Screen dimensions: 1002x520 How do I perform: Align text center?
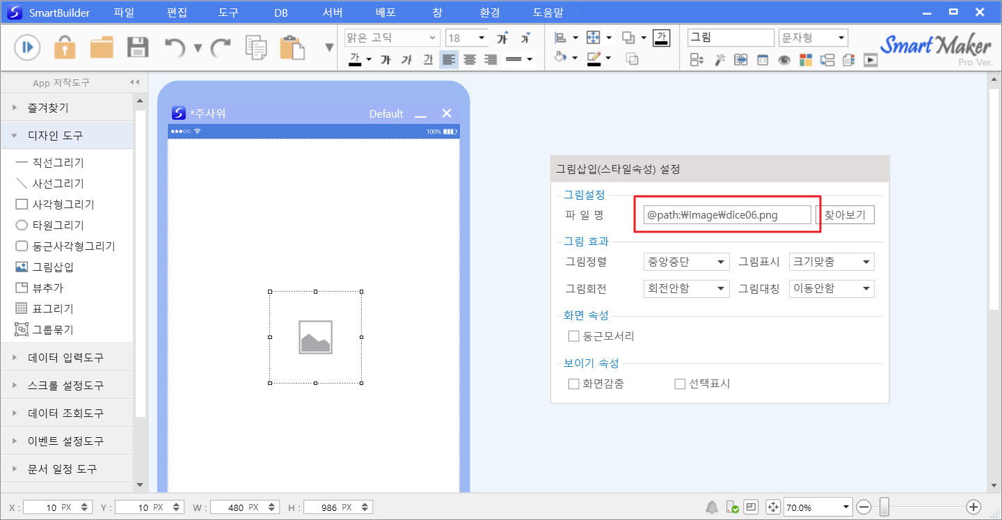[470, 59]
